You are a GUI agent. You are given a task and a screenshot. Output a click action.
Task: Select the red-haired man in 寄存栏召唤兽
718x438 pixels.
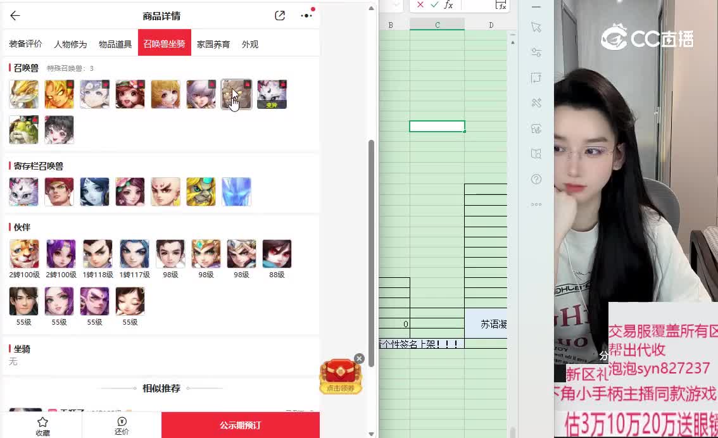[x=59, y=191]
